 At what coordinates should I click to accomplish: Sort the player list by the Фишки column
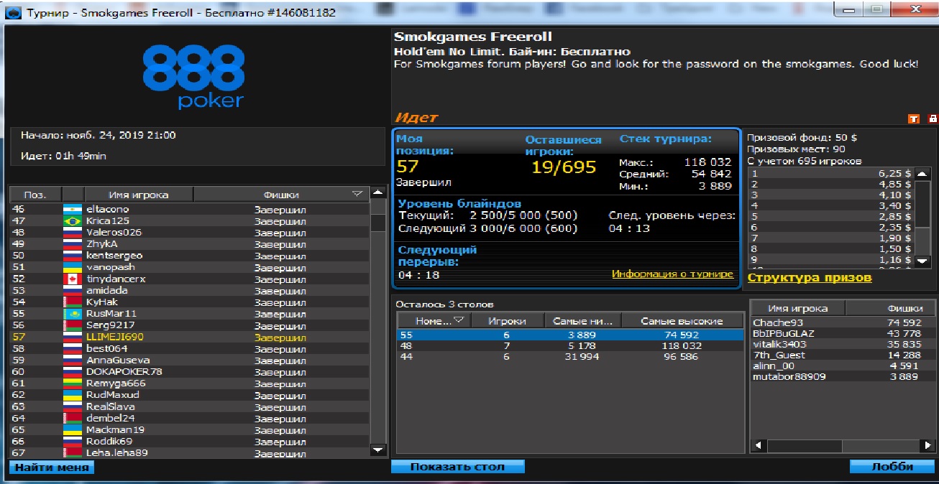click(x=281, y=195)
